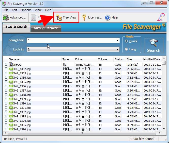The width and height of the screenshot is (169, 143).
Task: Select the Quick mode radio button
Action: pos(126,41)
